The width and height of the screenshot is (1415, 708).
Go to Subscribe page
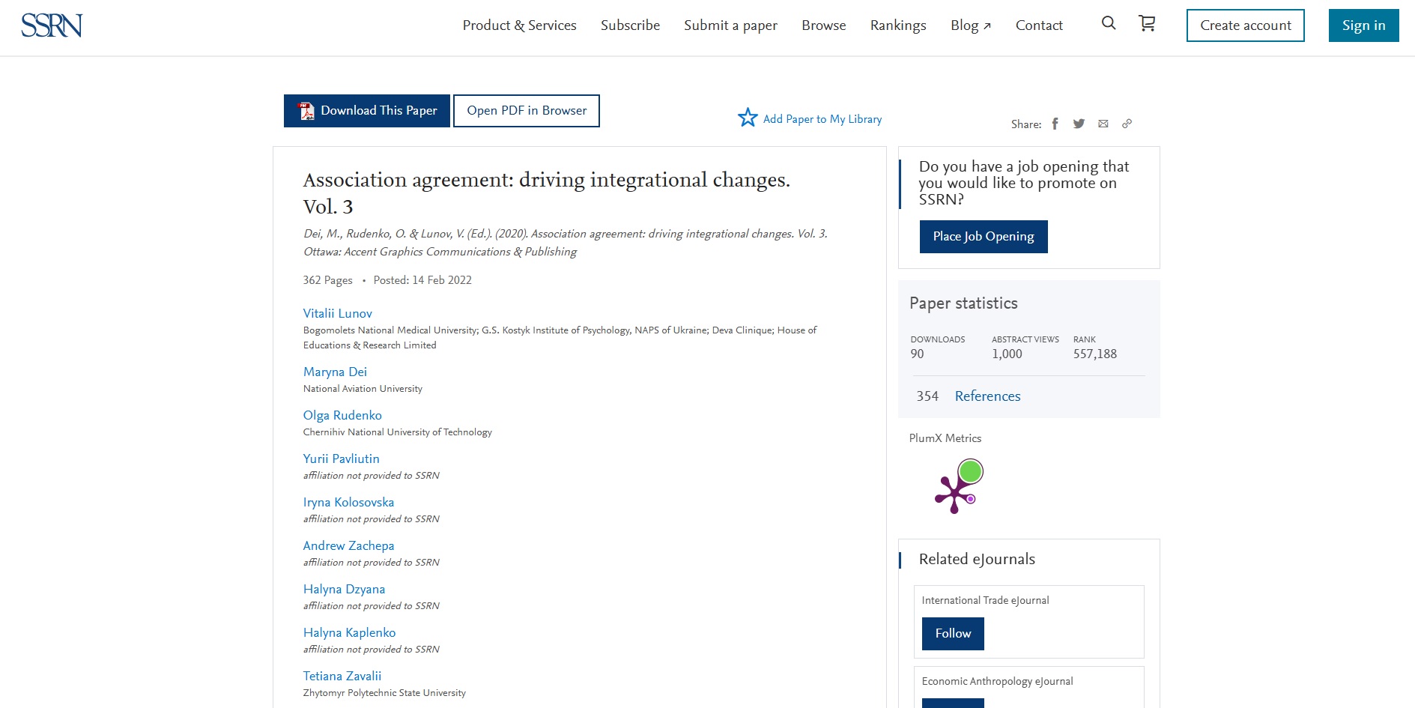click(x=630, y=25)
